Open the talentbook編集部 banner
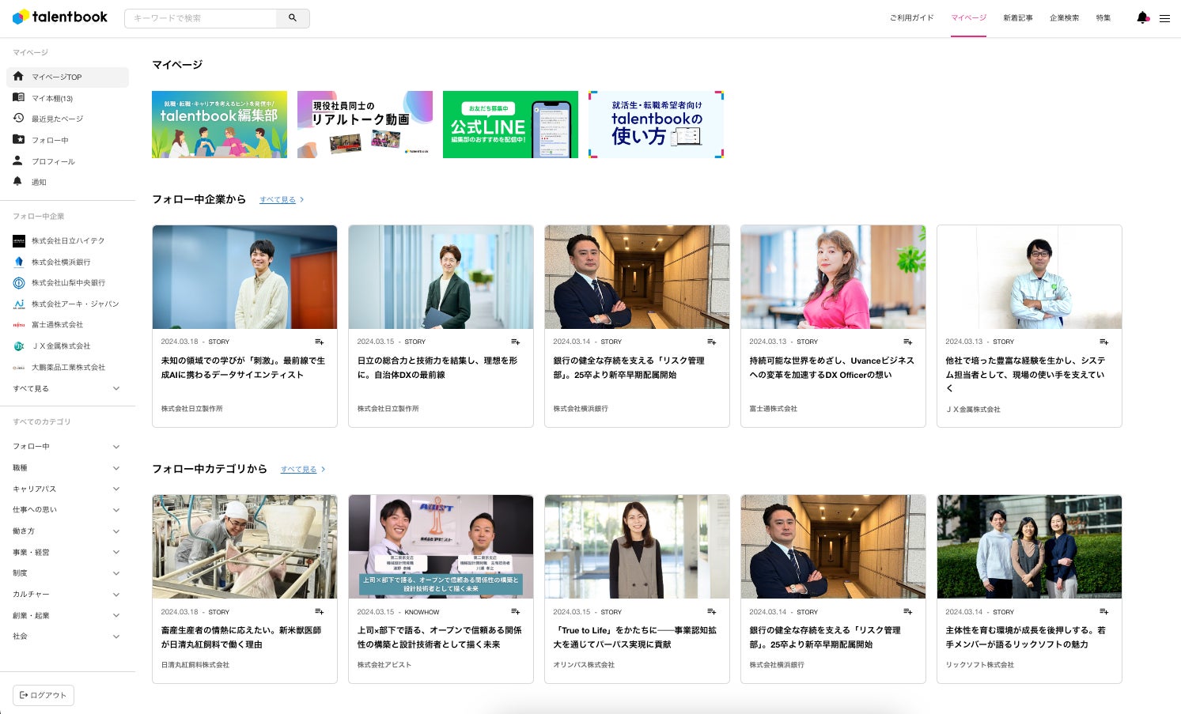Screen dimensions: 1181x714 220,124
